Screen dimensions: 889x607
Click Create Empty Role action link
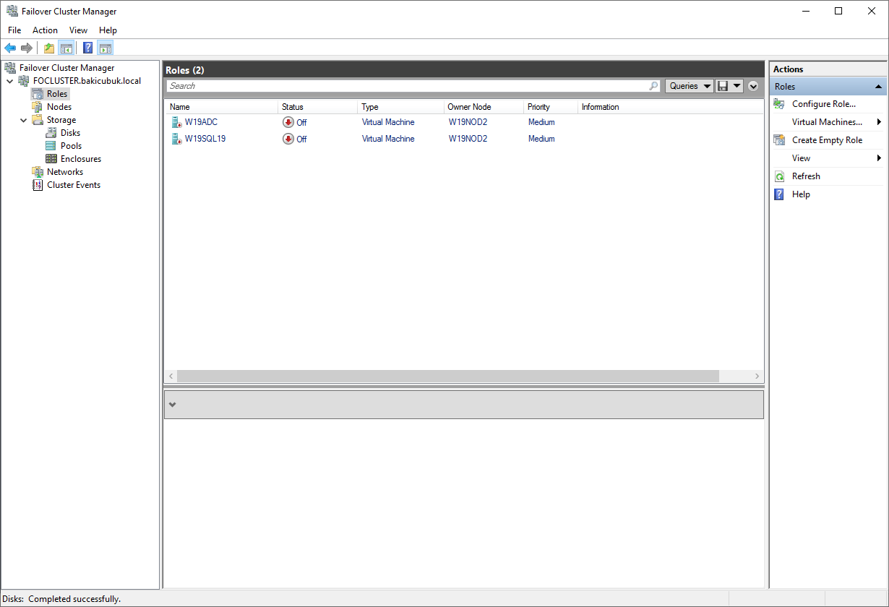point(828,140)
